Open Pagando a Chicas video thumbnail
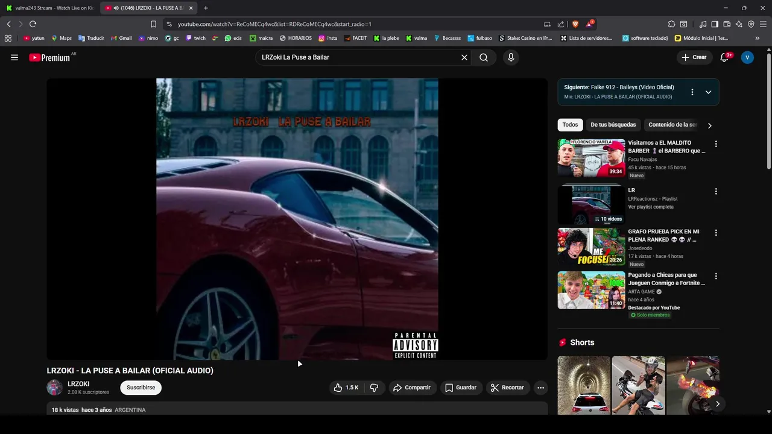 [x=591, y=290]
